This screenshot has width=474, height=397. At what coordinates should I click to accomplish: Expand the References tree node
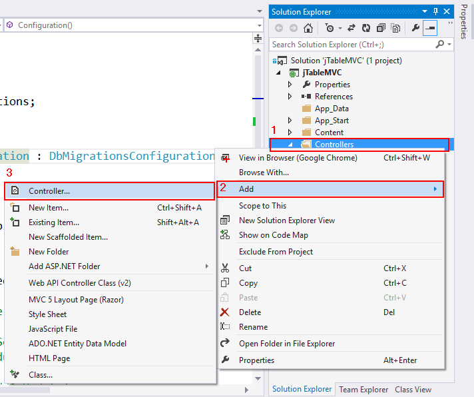click(x=290, y=97)
